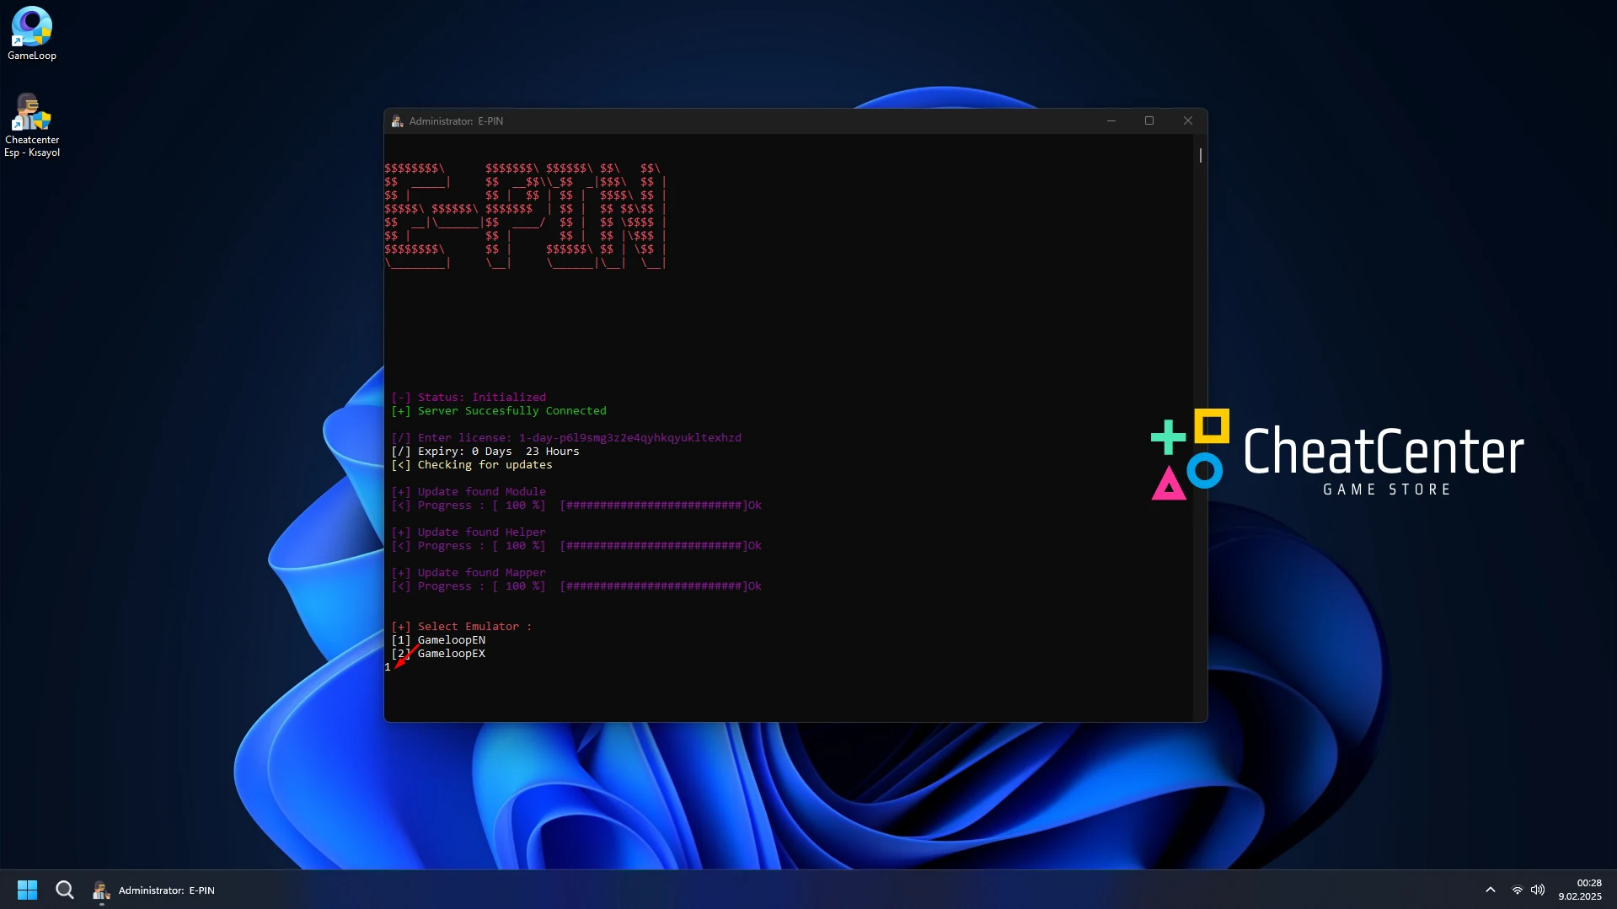Click the Server Succesfully Connected message
This screenshot has height=909, width=1617.
[x=511, y=411]
